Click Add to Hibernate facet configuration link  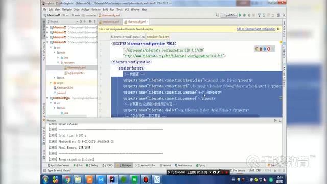(256, 29)
